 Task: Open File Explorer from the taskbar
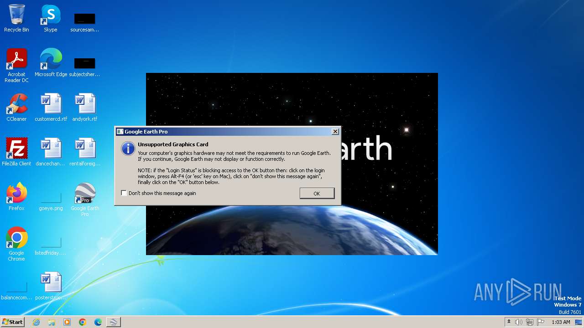point(52,322)
